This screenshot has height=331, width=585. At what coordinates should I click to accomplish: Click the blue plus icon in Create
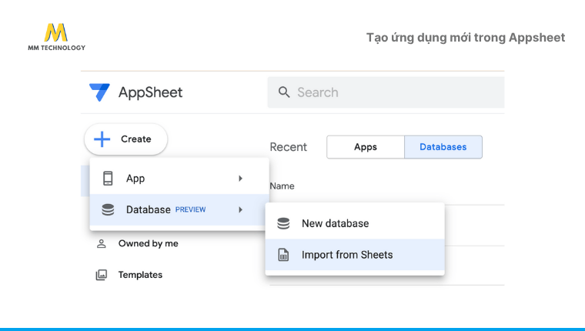point(102,139)
